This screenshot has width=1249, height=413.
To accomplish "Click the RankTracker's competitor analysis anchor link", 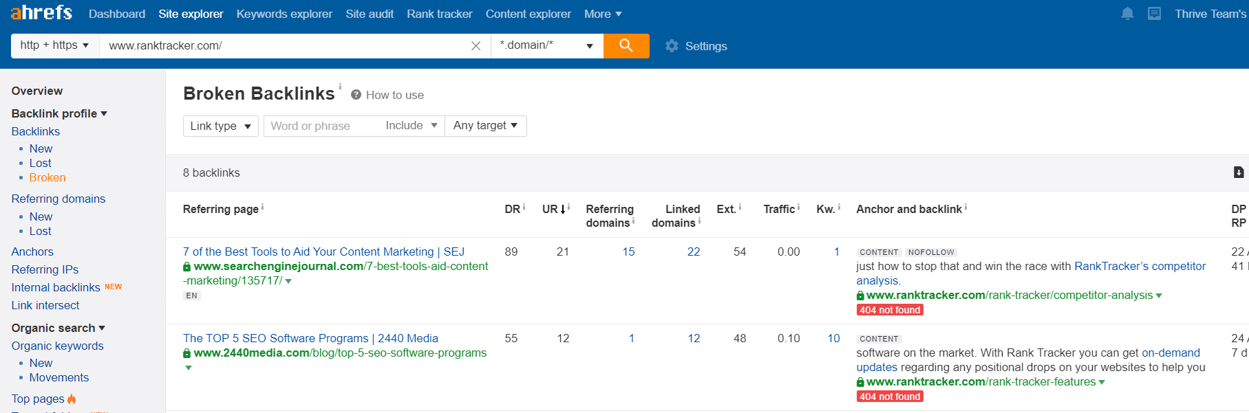I will [1140, 266].
